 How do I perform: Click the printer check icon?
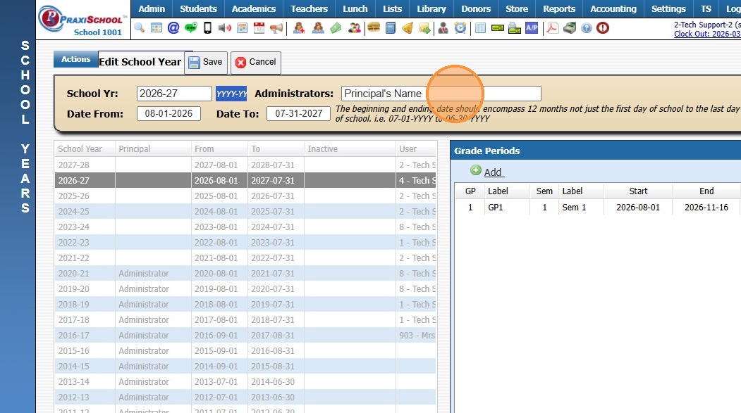514,28
